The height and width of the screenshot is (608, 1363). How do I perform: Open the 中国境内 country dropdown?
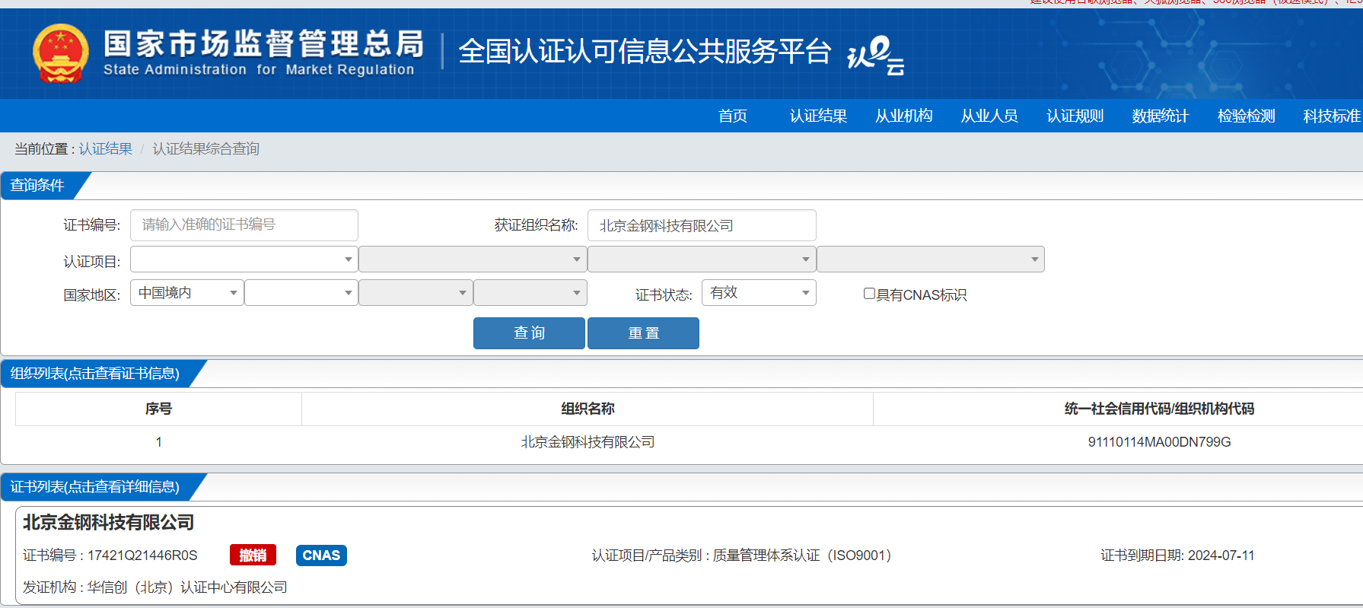pyautogui.click(x=187, y=293)
